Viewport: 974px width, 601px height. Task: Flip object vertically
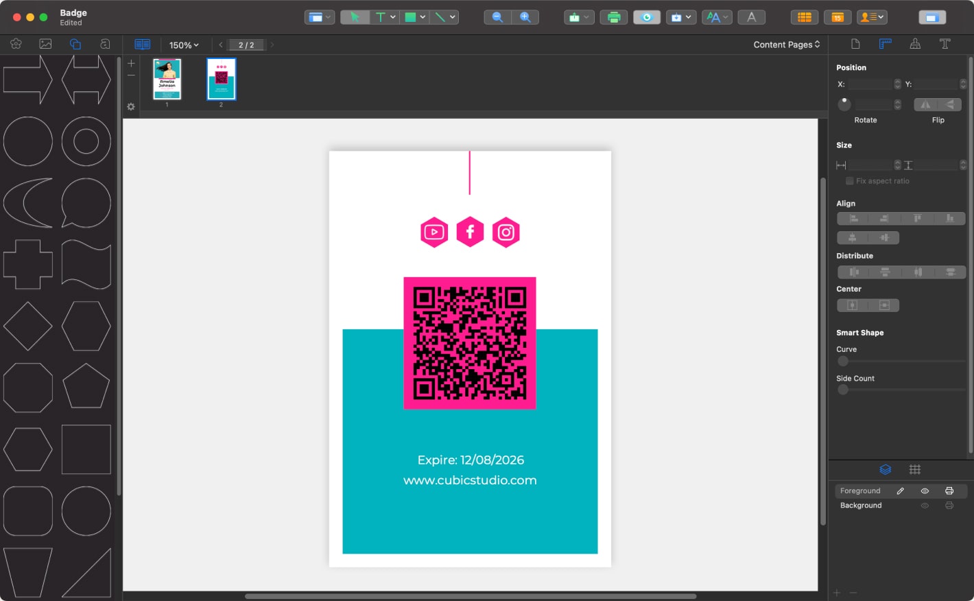coord(950,104)
